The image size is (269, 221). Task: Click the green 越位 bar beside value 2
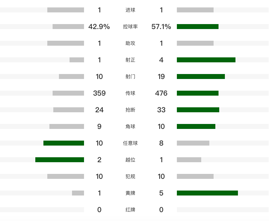[60, 160]
